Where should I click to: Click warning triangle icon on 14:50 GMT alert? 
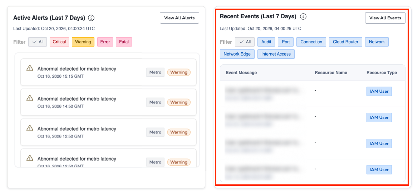tap(30, 98)
